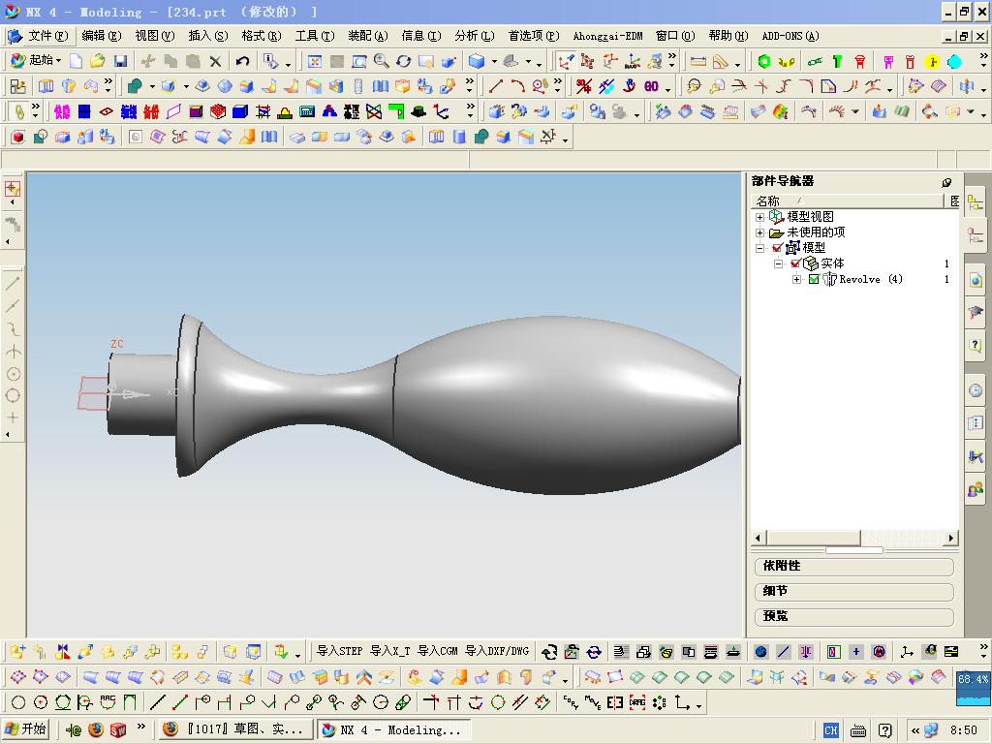Expand the 细节 panel
This screenshot has width=992, height=744.
[854, 592]
